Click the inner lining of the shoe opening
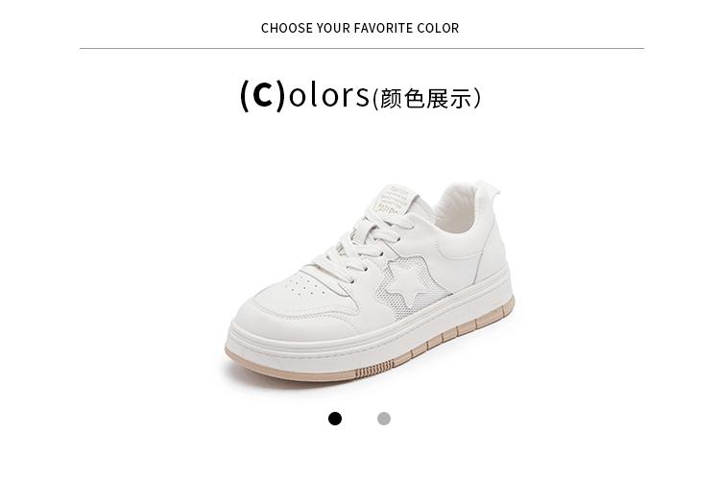This screenshot has width=720, height=482. [x=459, y=206]
